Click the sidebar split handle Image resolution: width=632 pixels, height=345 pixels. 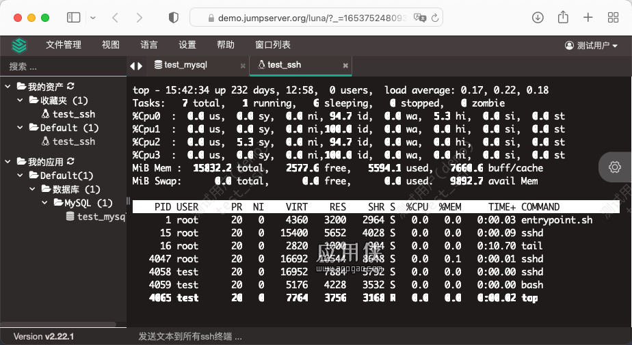pos(128,200)
